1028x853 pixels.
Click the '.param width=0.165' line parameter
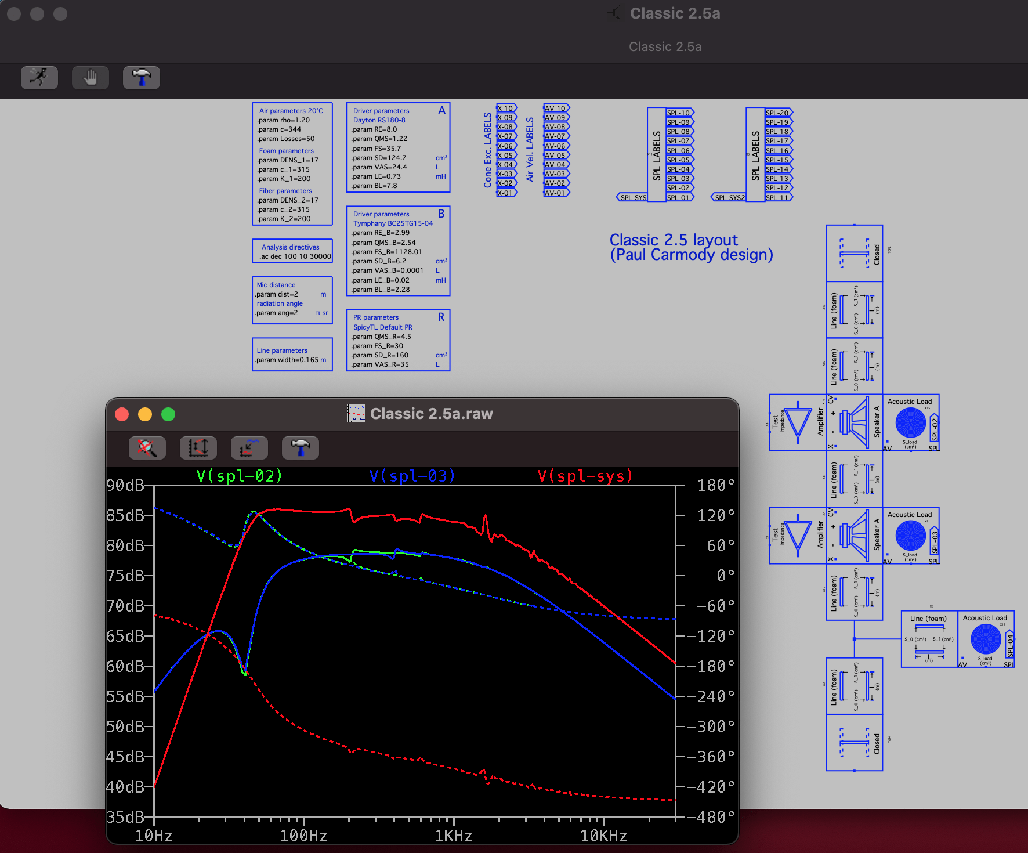[x=287, y=360]
